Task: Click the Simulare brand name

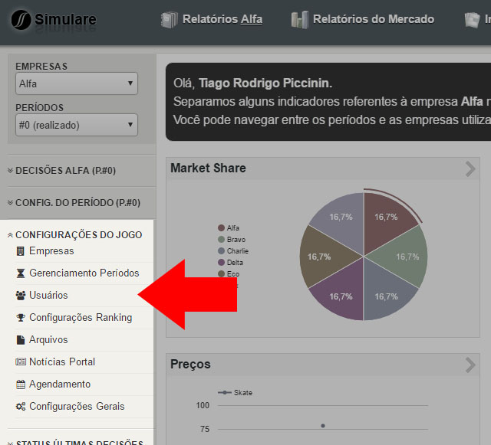Action: point(65,19)
